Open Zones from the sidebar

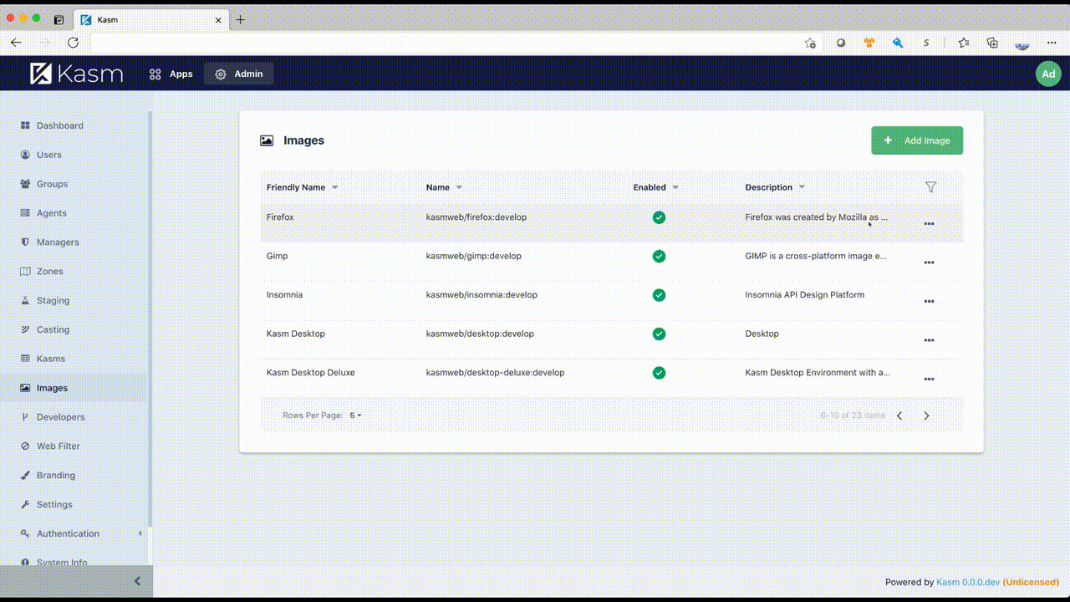[x=49, y=272]
